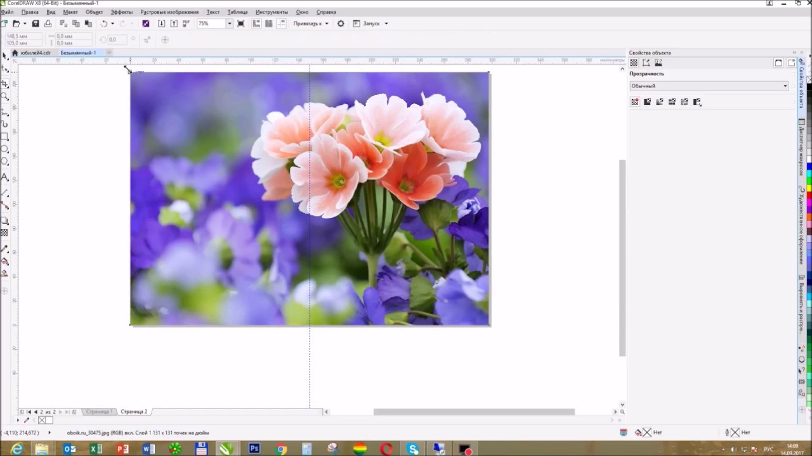The width and height of the screenshot is (812, 456).
Task: Open the Transparency tab in Object Properties
Action: (633, 63)
